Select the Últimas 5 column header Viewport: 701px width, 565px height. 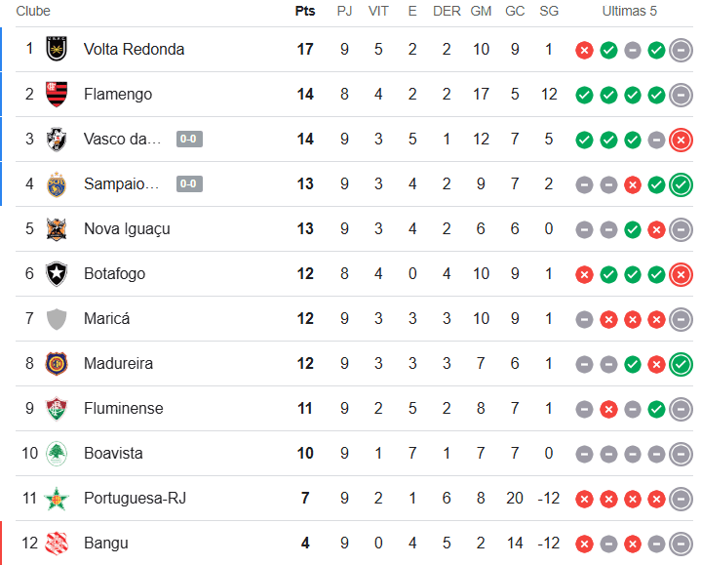[630, 11]
